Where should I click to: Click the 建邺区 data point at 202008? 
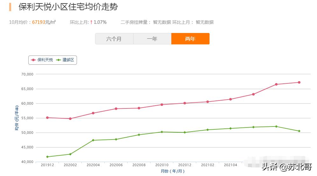coord(139,135)
